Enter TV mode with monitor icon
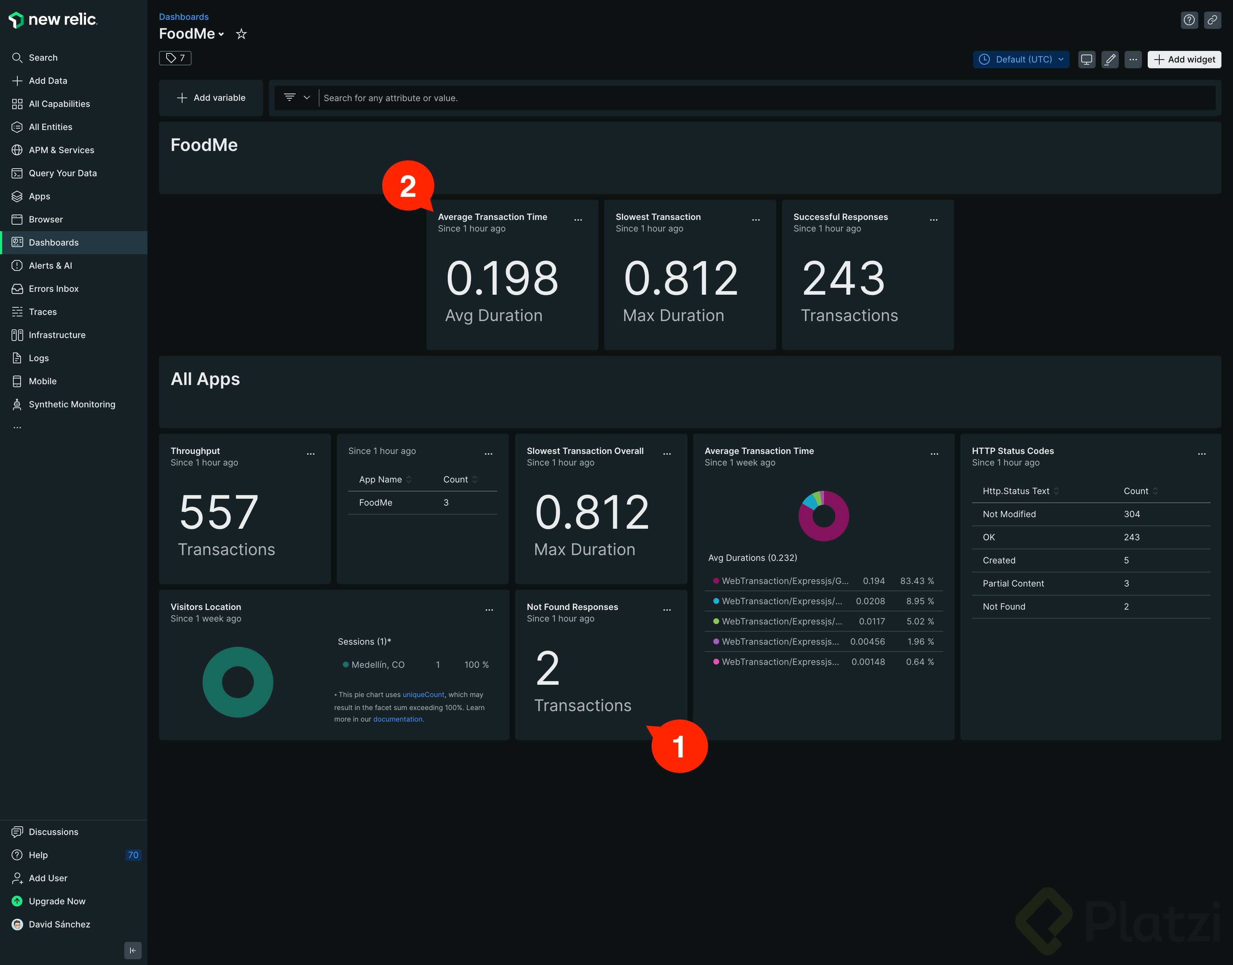The image size is (1233, 965). point(1087,59)
